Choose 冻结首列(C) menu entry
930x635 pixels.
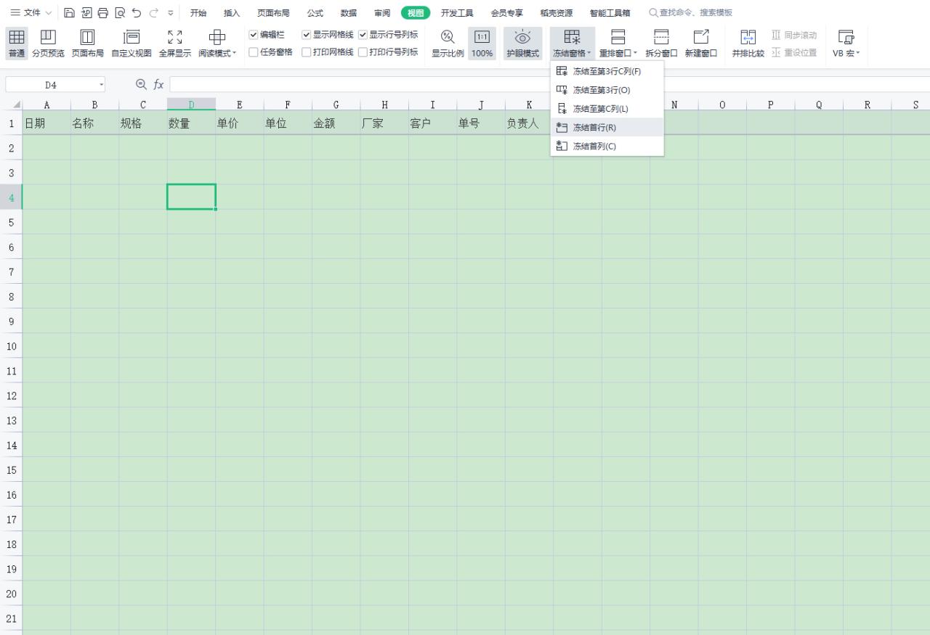(607, 146)
